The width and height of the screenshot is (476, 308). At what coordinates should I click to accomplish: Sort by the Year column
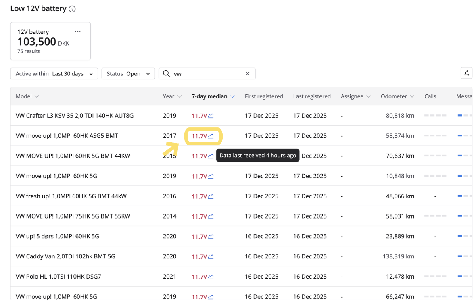(172, 96)
